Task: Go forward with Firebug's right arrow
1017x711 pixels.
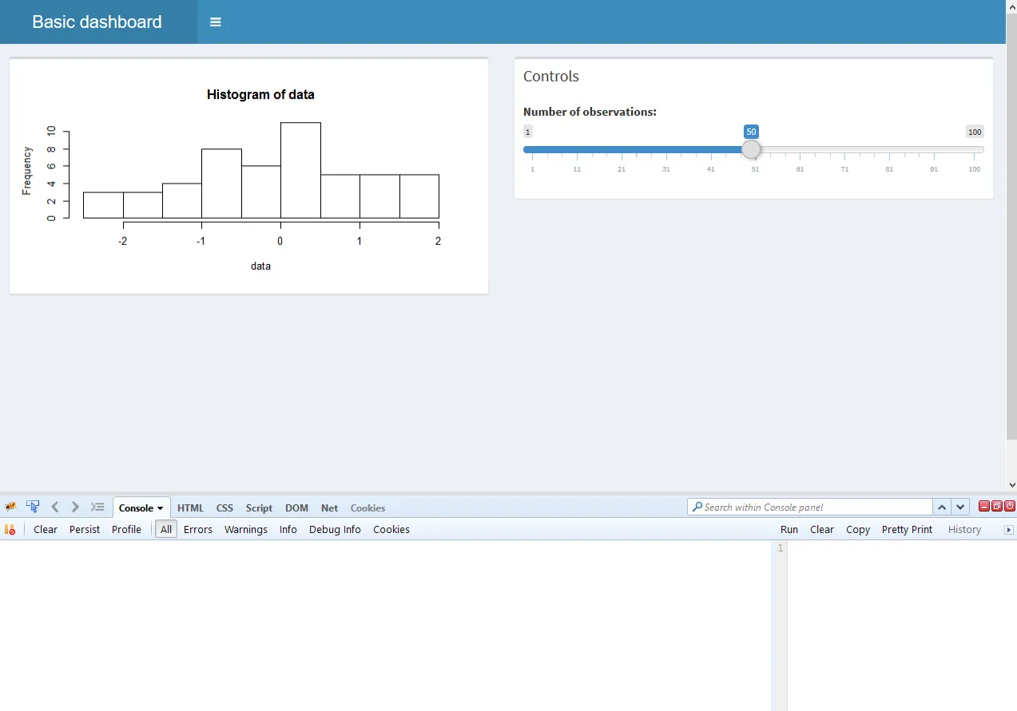Action: coord(75,507)
